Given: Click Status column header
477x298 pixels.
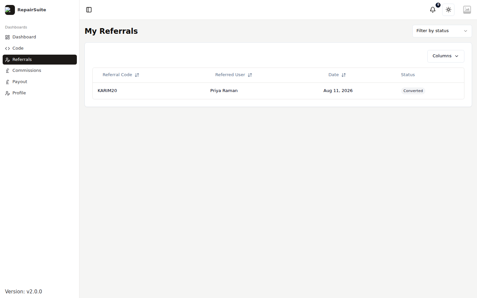Looking at the screenshot, I should tap(408, 75).
